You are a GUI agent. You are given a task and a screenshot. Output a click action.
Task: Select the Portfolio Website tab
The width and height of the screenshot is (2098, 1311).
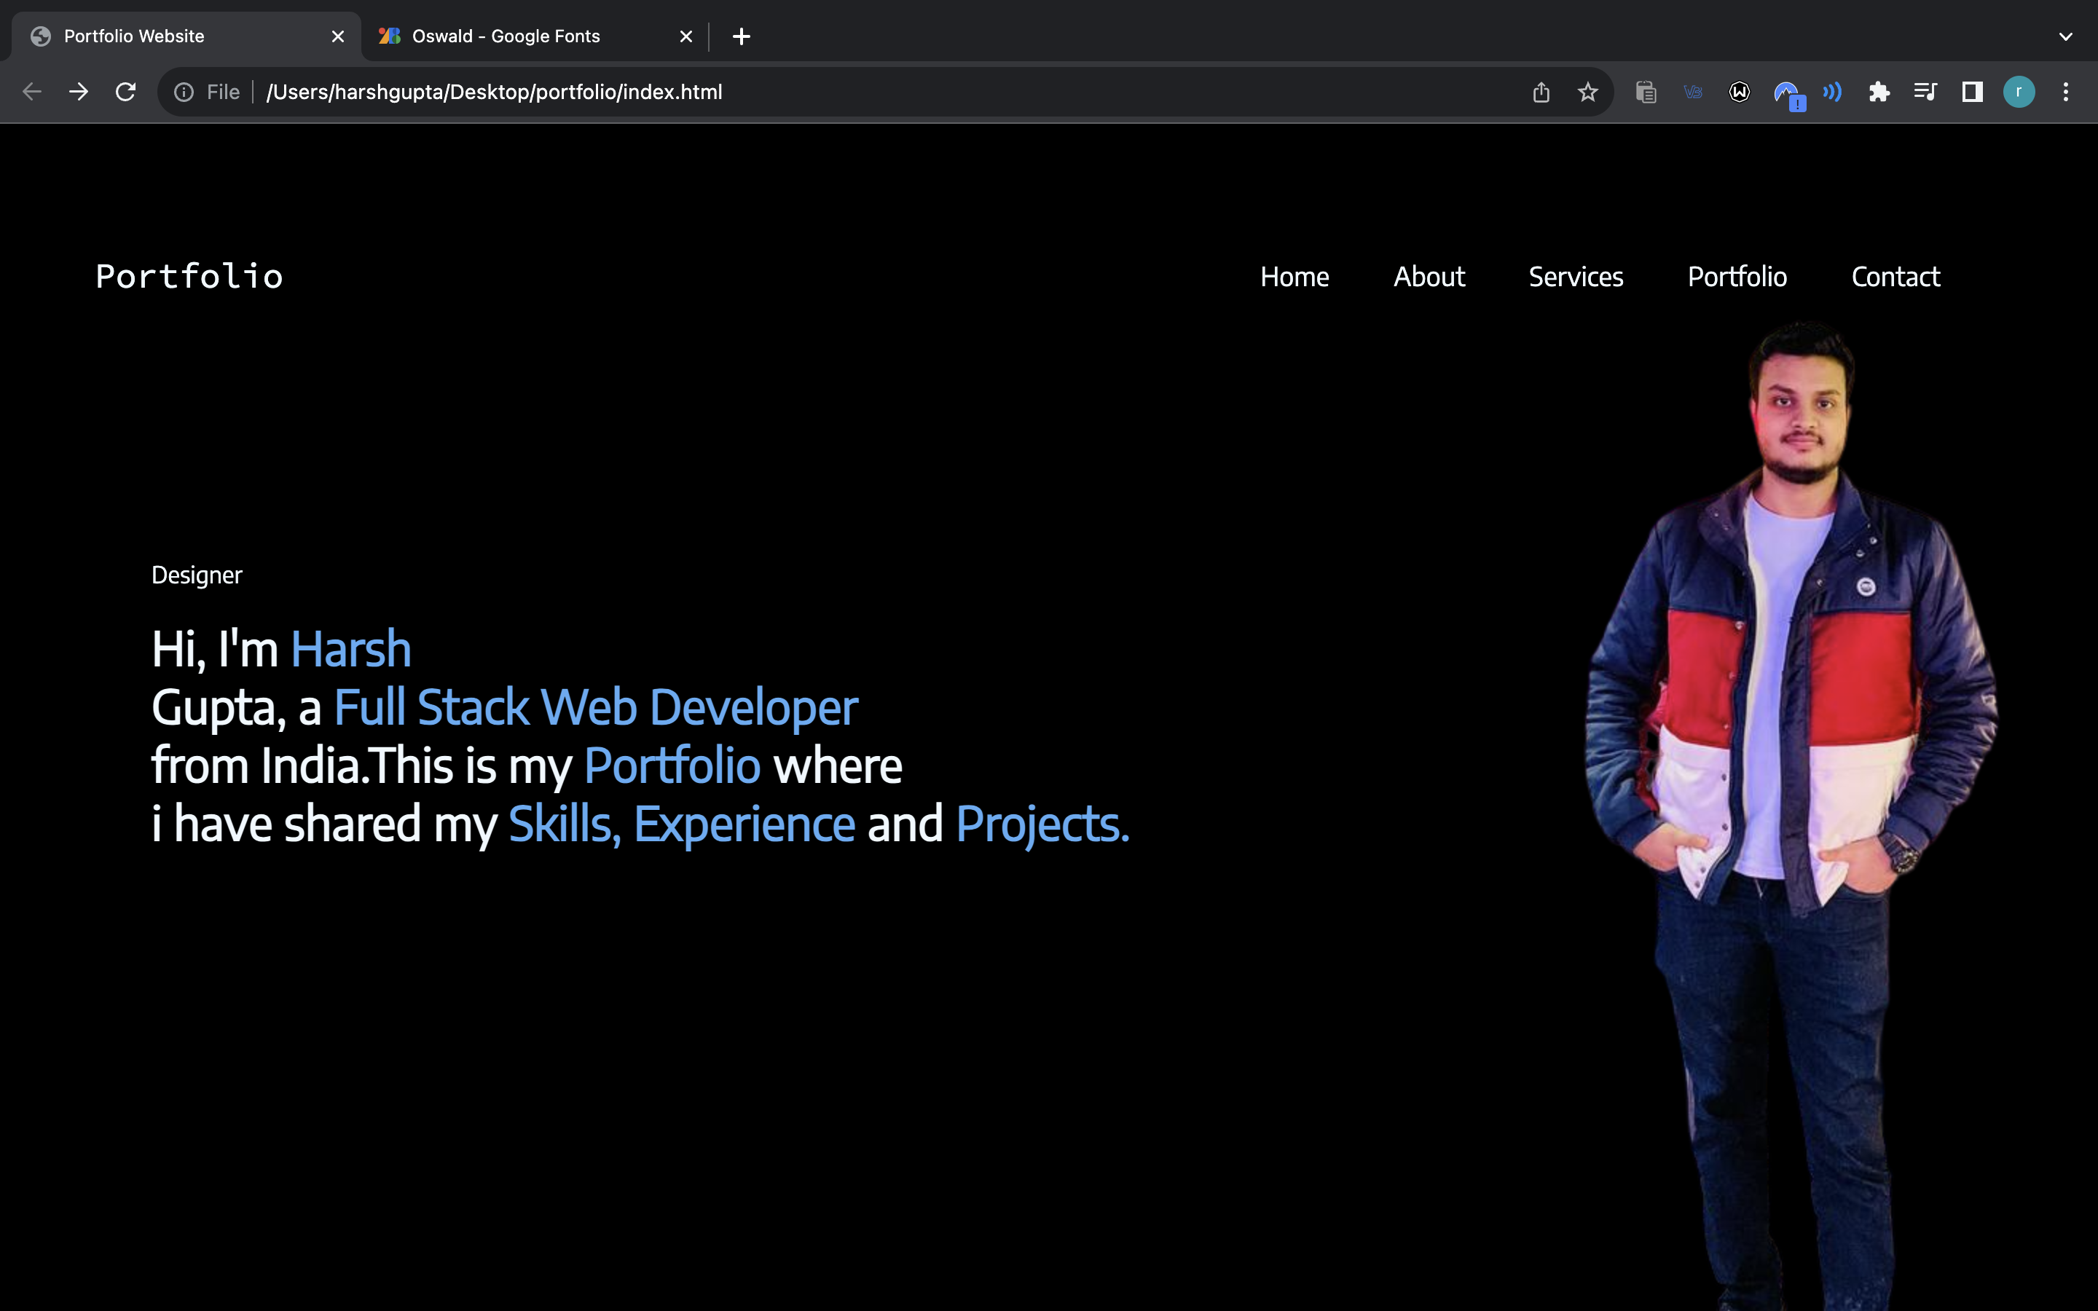134,36
